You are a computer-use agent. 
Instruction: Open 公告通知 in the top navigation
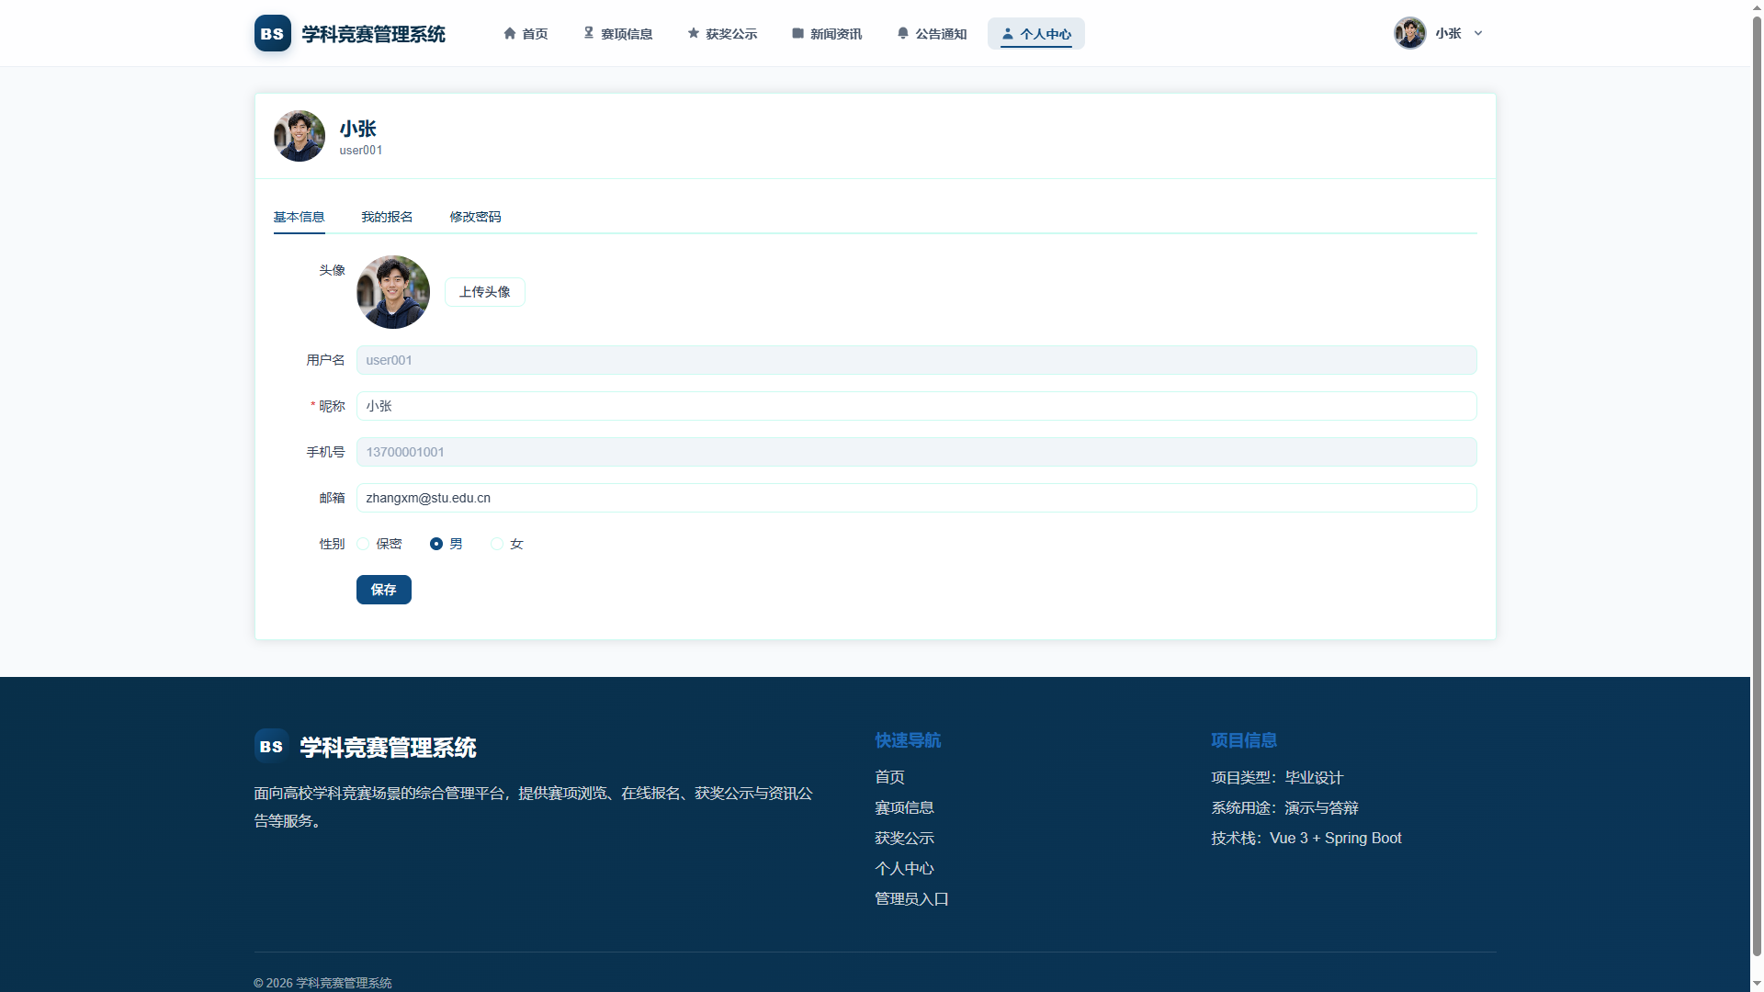click(932, 34)
